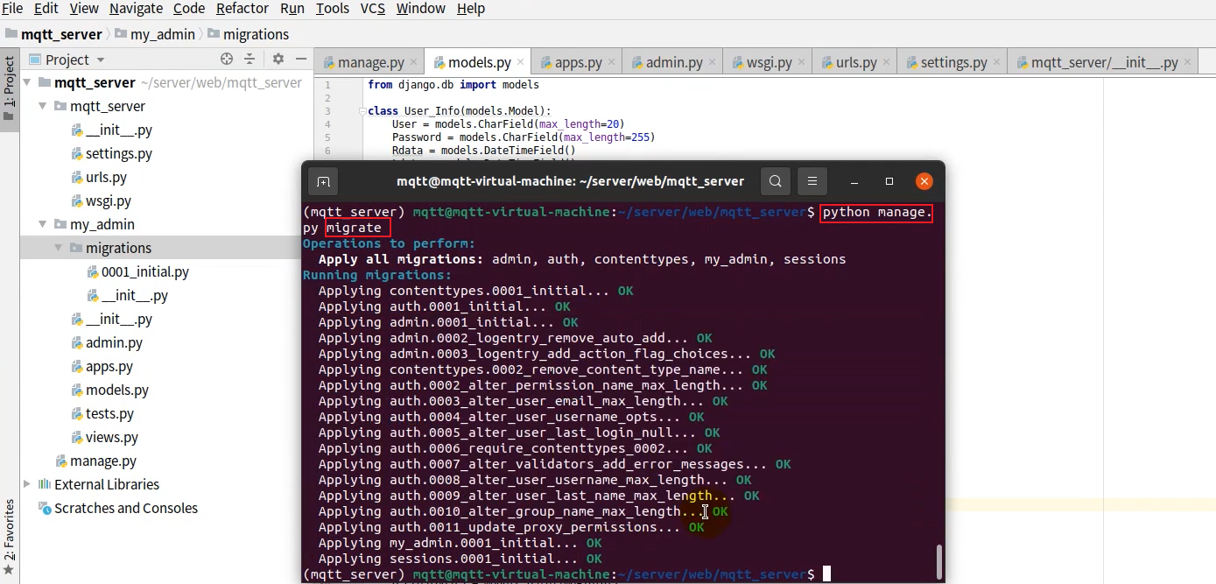1216x584 pixels.
Task: Select 0001_initial.py in migrations
Action: [145, 272]
